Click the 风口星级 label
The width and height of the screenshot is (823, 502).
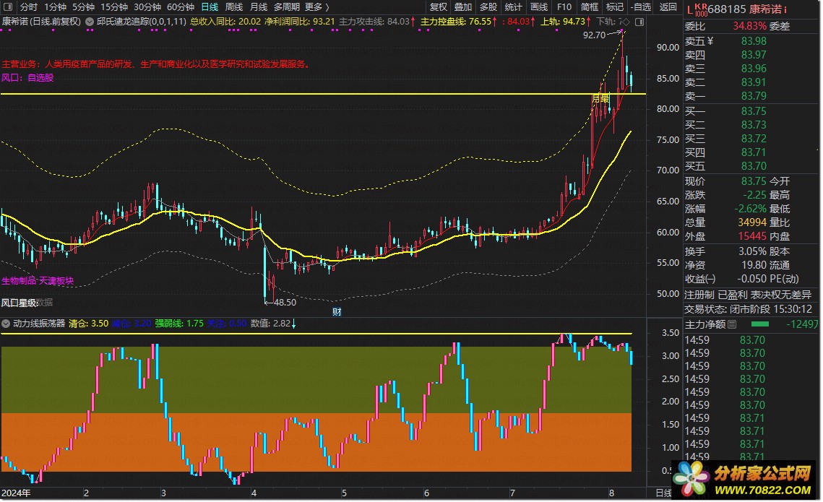[x=19, y=302]
